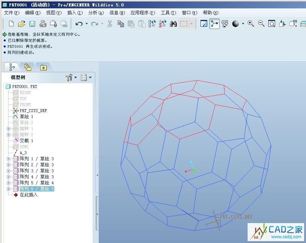Click the Copy icon in toolbar
This screenshot has height=243, width=306.
[121, 24]
